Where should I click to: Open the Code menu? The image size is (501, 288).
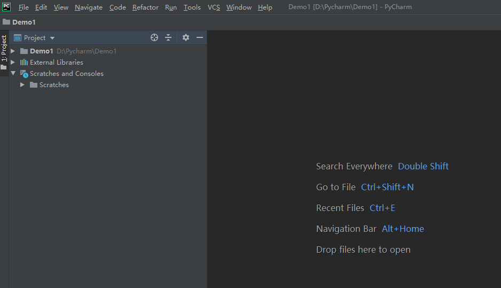point(118,7)
